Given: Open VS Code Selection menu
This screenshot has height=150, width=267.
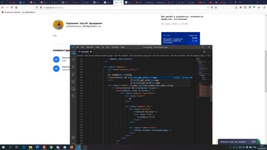Looking at the screenshot, I should coord(90,47).
